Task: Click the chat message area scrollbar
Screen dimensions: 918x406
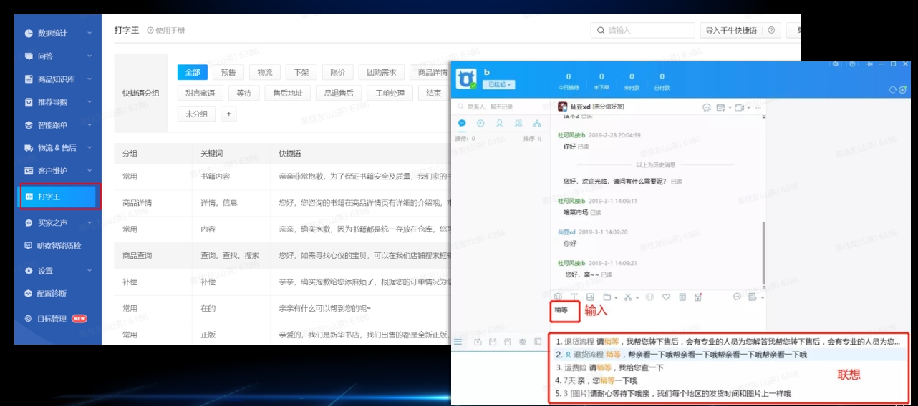Action: pyautogui.click(x=763, y=252)
